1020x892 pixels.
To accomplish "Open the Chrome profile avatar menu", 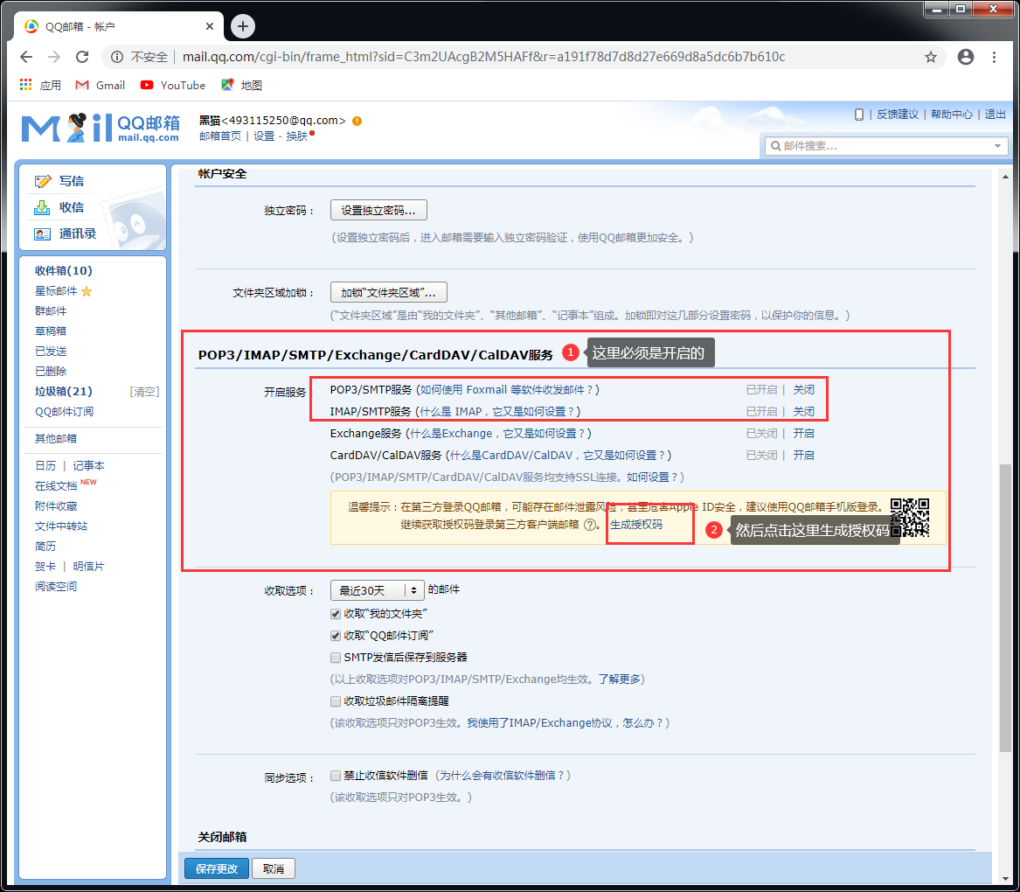I will tap(965, 57).
